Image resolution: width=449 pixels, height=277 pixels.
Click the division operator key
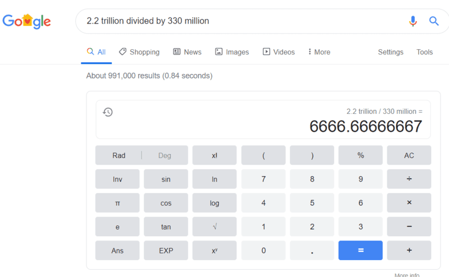coord(409,179)
